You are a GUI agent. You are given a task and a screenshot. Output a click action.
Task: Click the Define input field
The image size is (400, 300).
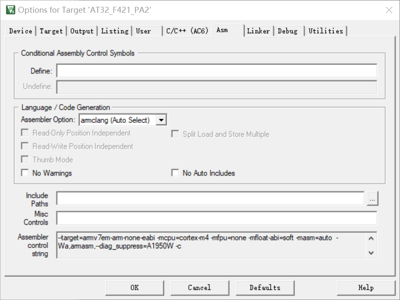(x=217, y=71)
